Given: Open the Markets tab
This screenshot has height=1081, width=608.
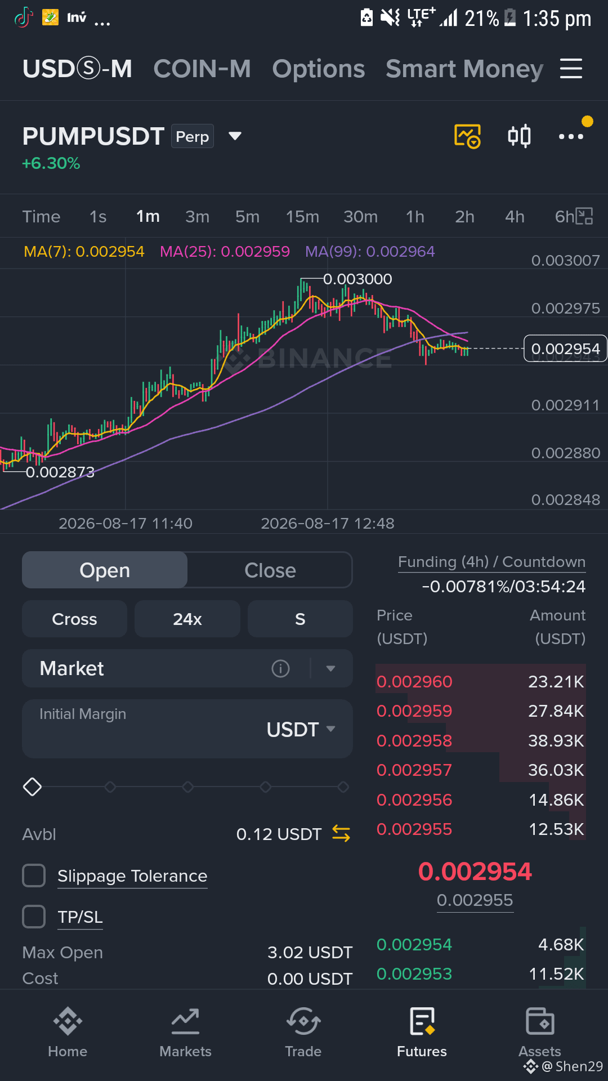Looking at the screenshot, I should tap(185, 1033).
